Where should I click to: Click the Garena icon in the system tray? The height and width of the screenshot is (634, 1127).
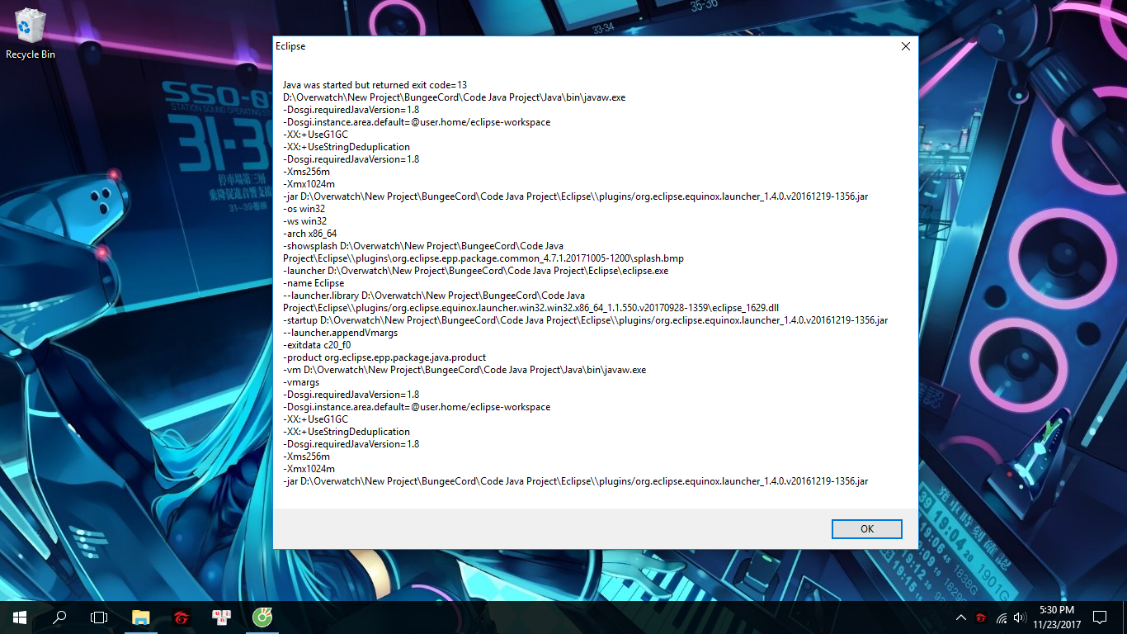click(x=981, y=617)
